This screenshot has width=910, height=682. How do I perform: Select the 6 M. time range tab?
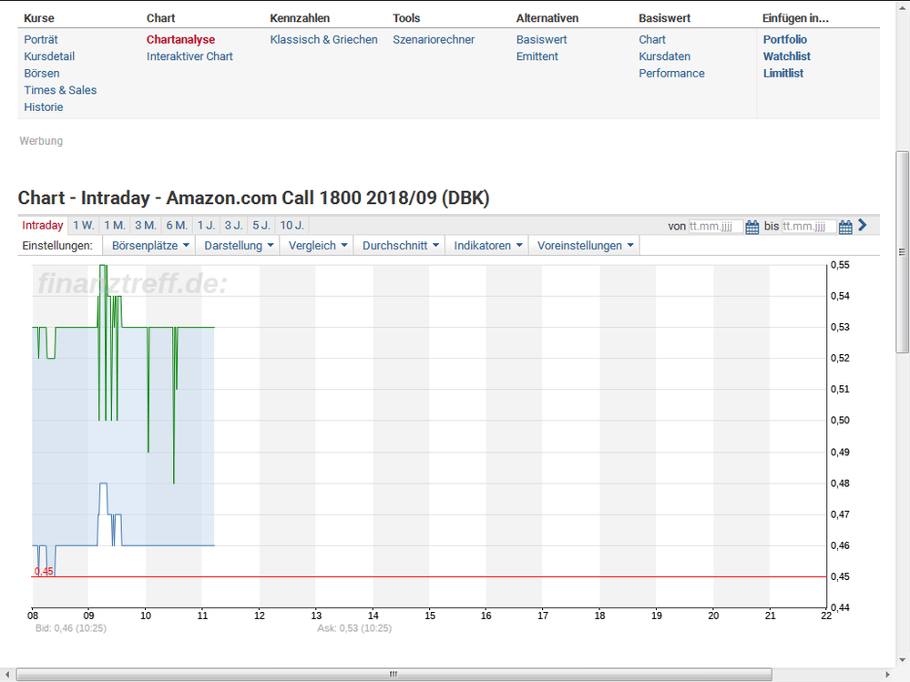[x=177, y=226]
